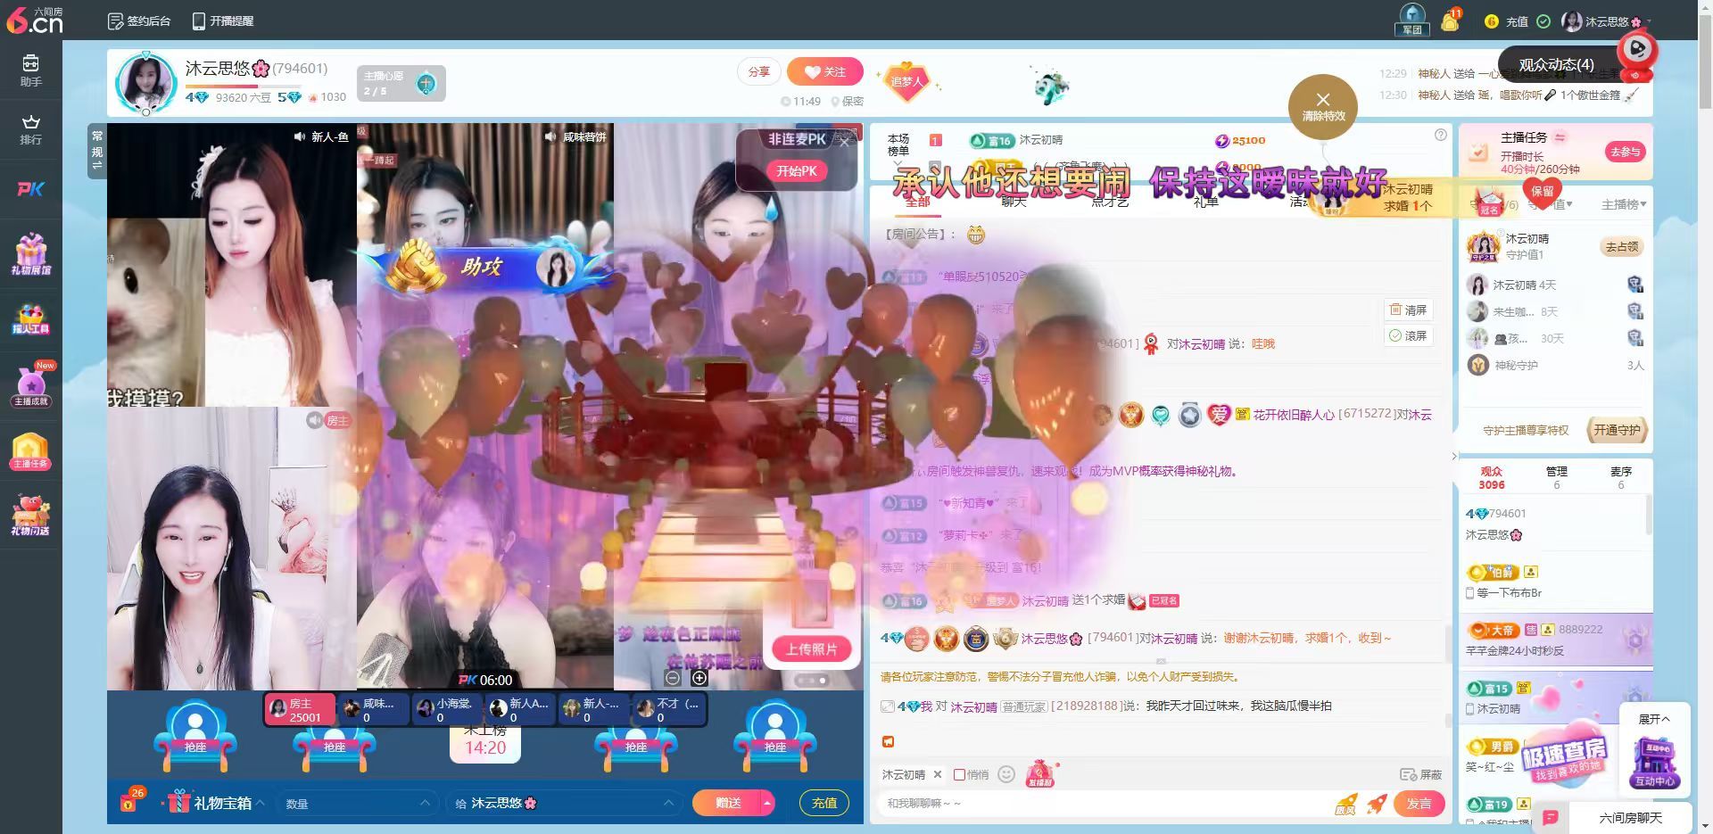Open the red envelope icon with badge 26

point(130,801)
